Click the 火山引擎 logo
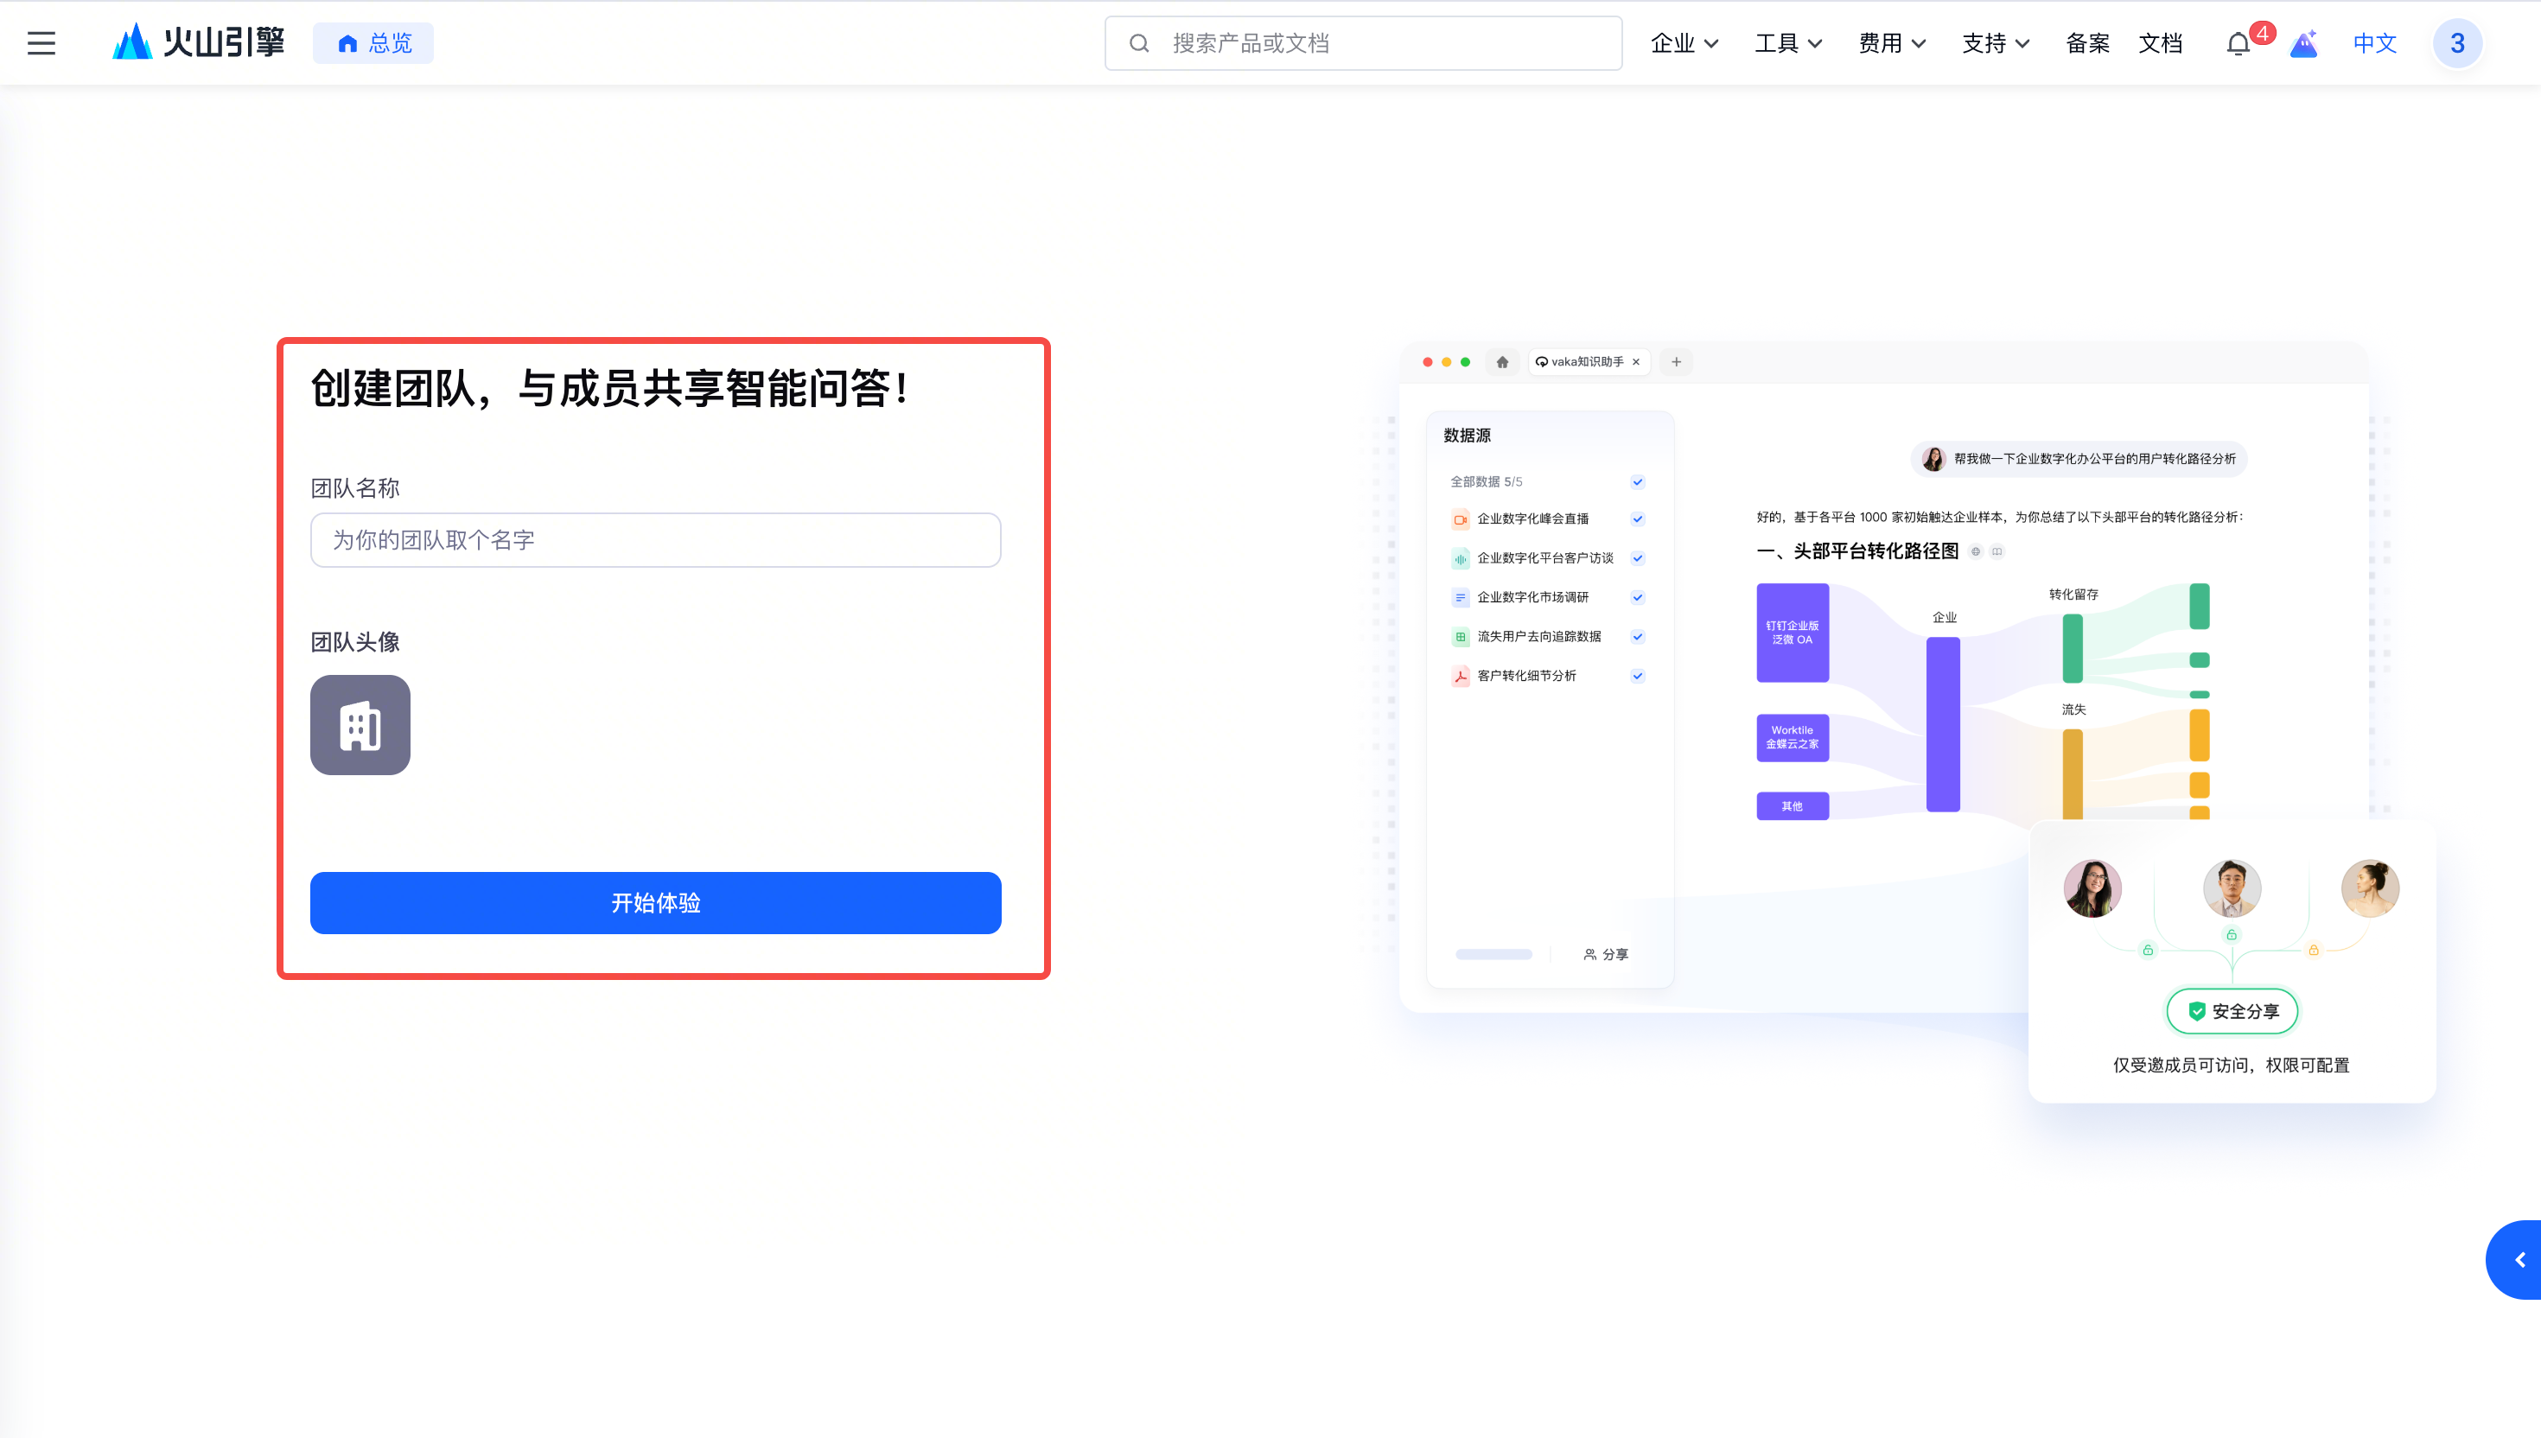Screen dimensions: 2541x1438 tap(199, 42)
